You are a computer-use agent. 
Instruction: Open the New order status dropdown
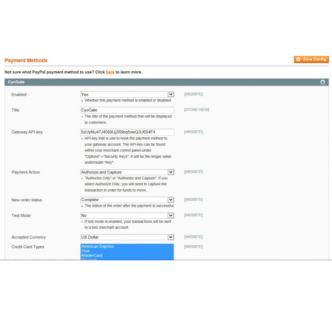pos(127,200)
